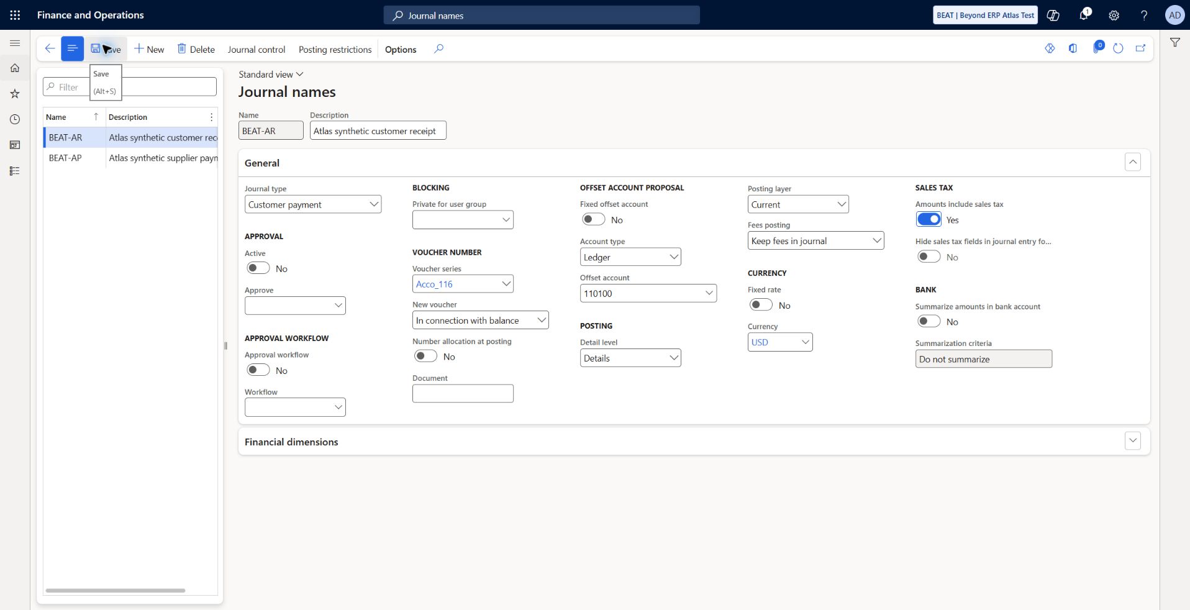Click the New button
Viewport: 1190px width, 610px height.
[149, 49]
